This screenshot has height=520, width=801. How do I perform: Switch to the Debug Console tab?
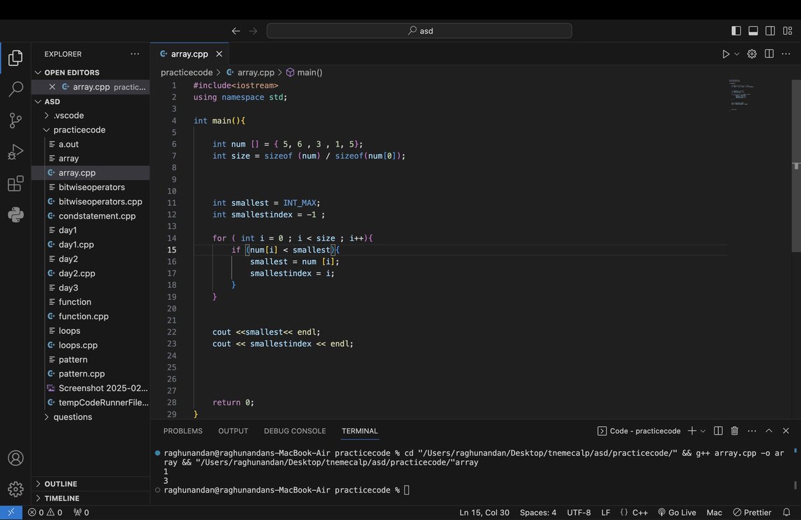[x=295, y=431]
